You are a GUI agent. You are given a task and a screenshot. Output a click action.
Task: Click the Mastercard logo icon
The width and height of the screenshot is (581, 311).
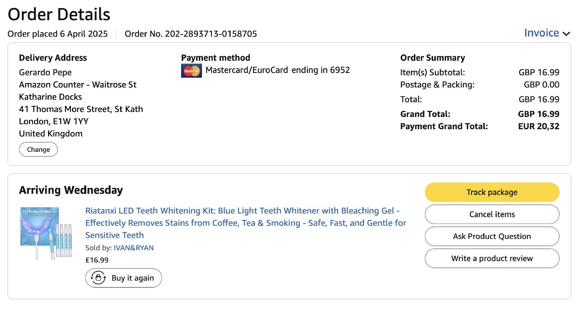(x=191, y=71)
